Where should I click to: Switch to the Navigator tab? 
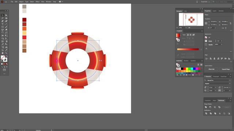(x=179, y=11)
